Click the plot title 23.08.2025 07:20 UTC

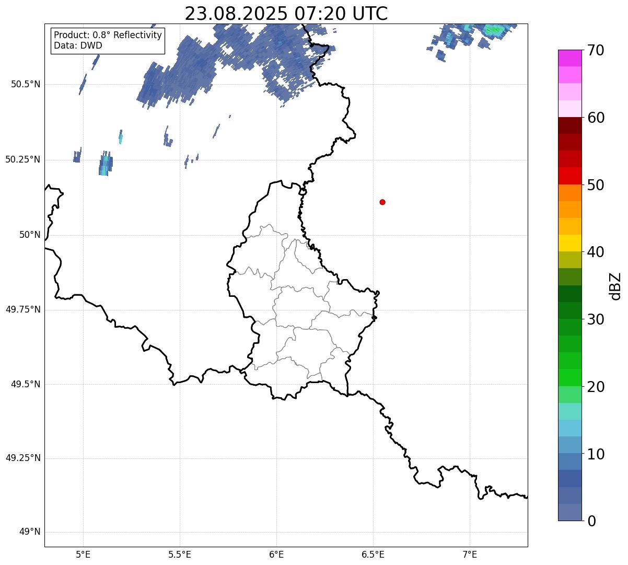286,13
